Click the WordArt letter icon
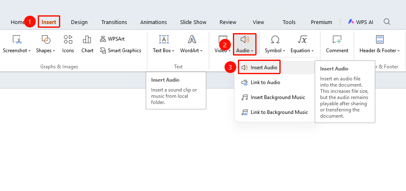406x191 pixels. pyautogui.click(x=192, y=39)
